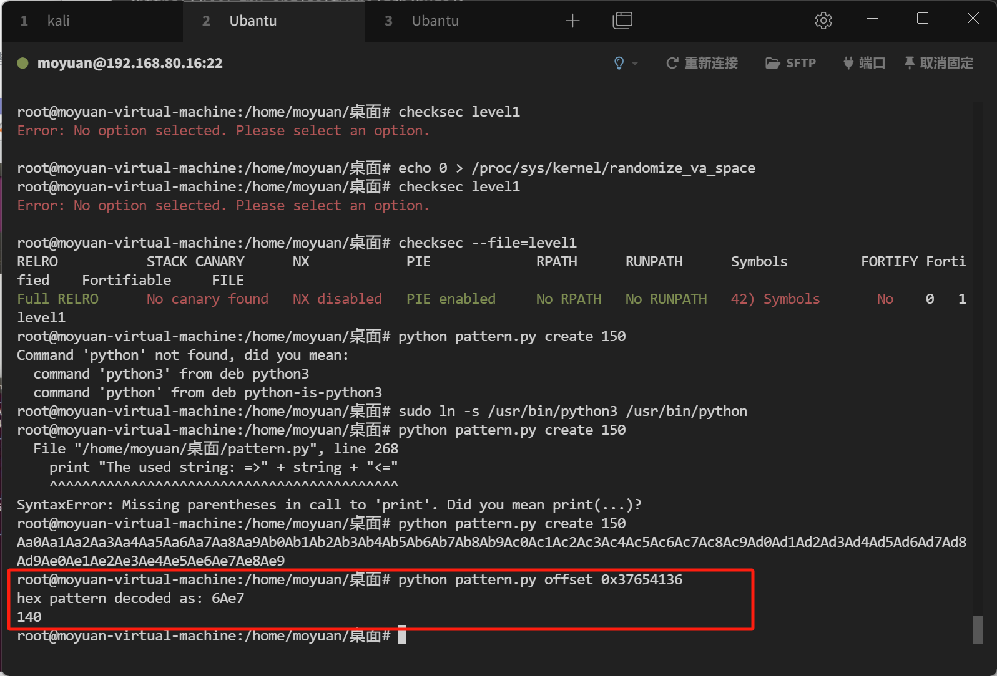Expand the dropdown arrow beside the lightbulb
Screen dimensions: 997x676
pyautogui.click(x=635, y=64)
